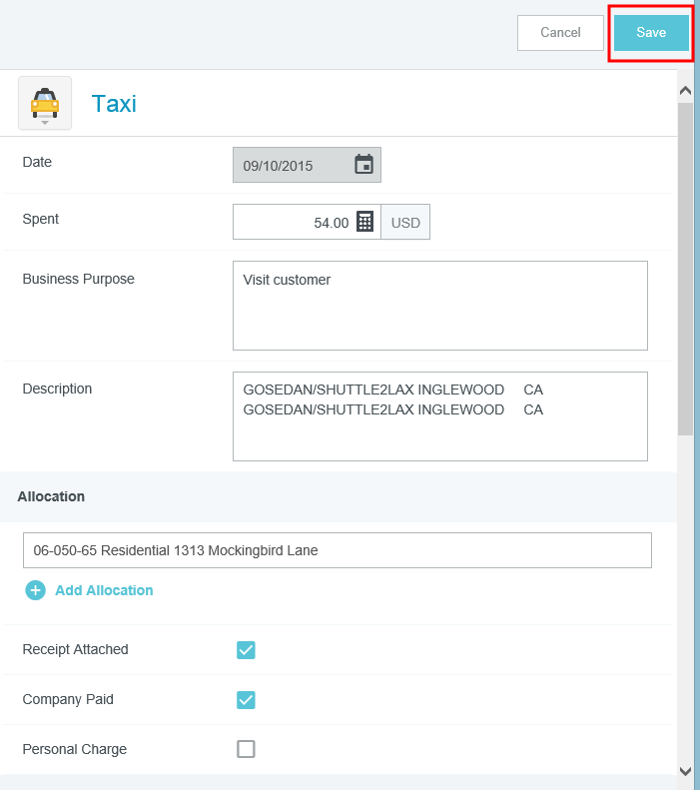Click the vertical scrollbar thumb
The height and width of the screenshot is (790, 700).
685,269
